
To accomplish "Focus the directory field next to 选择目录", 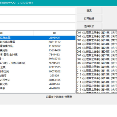I will tap(37, 27).
